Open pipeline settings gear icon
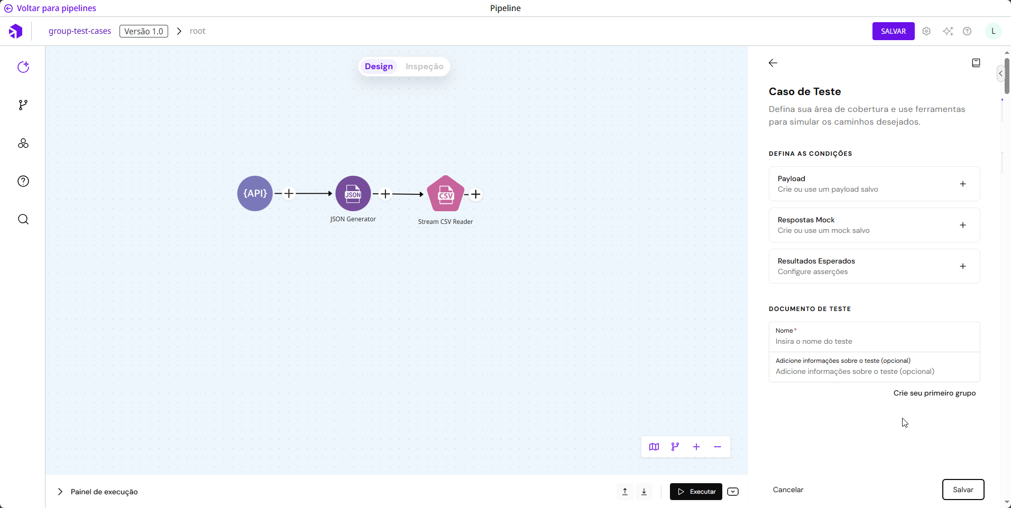 pyautogui.click(x=926, y=31)
